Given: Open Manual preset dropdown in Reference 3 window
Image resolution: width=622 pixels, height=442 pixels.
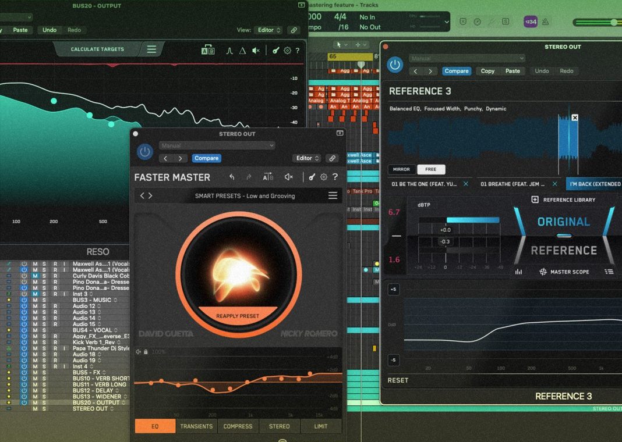Looking at the screenshot, I should 467,58.
